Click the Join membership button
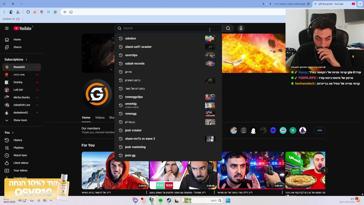 (319, 130)
